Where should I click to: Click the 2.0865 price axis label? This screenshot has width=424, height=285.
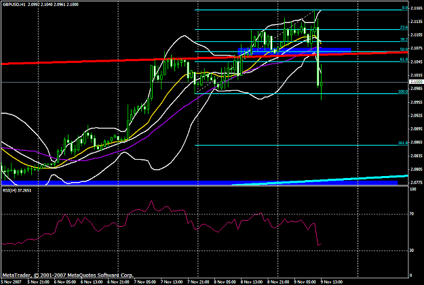[416, 142]
